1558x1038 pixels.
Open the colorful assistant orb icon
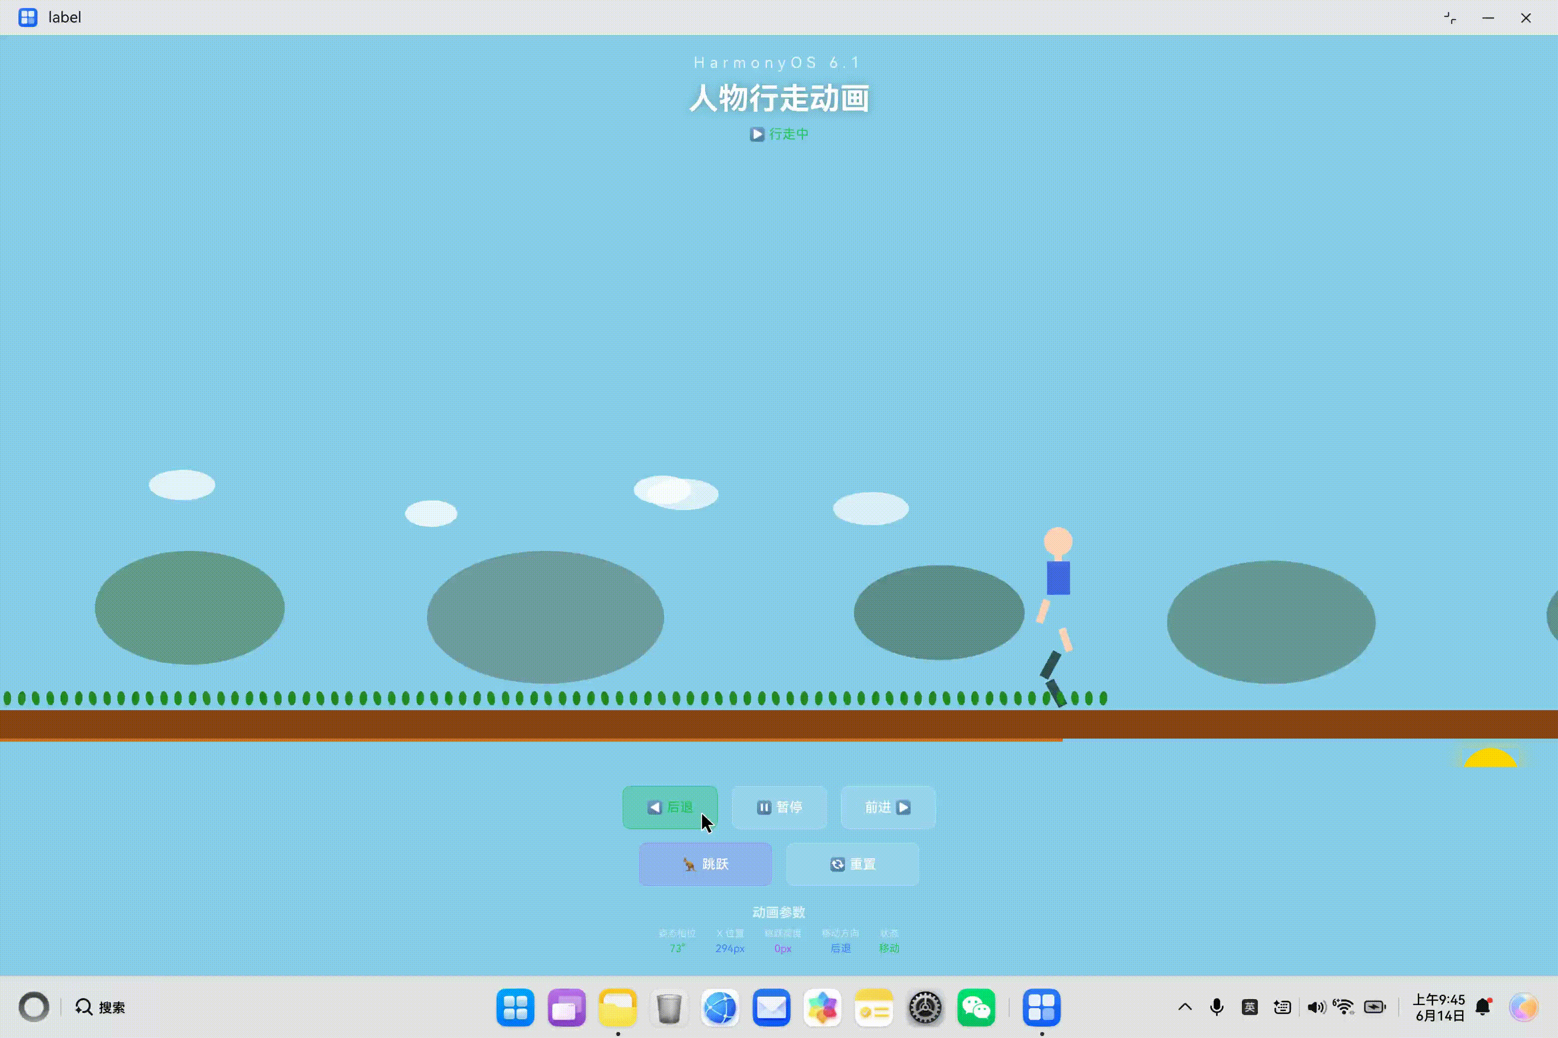[x=1524, y=1007]
